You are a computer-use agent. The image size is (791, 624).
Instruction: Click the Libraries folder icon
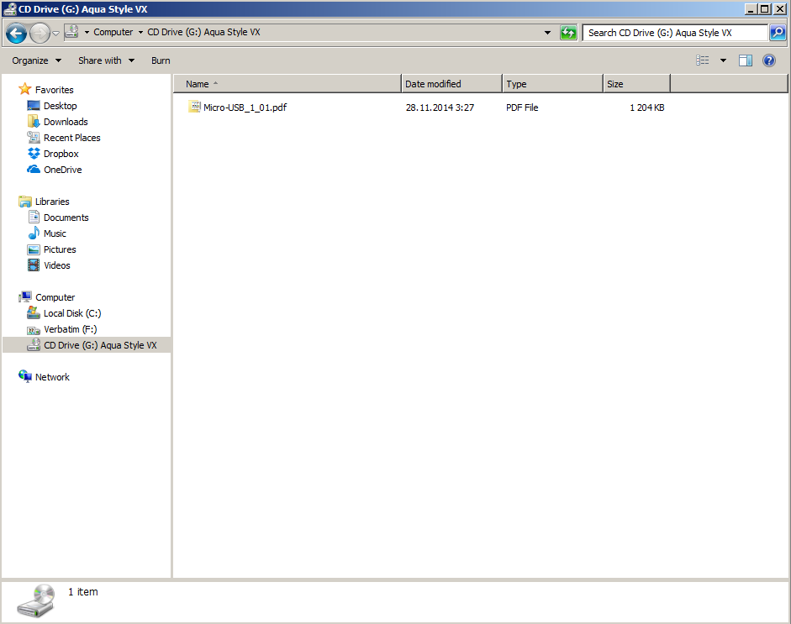pos(24,202)
